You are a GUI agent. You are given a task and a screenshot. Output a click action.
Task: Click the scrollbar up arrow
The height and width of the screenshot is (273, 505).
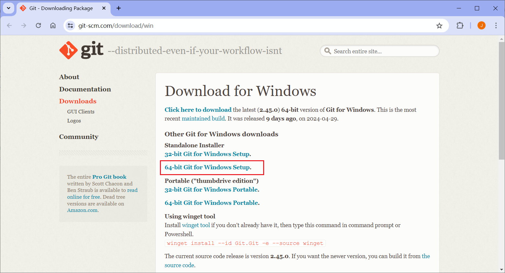501,39
